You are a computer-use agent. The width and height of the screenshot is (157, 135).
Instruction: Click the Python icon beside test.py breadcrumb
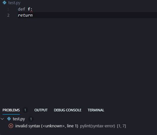click(x=5, y=3)
